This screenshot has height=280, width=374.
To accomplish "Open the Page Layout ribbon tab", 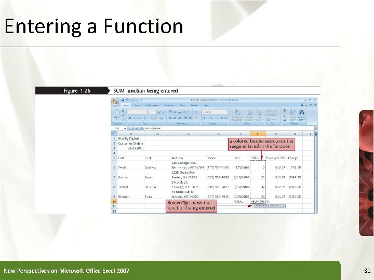I will coord(152,105).
